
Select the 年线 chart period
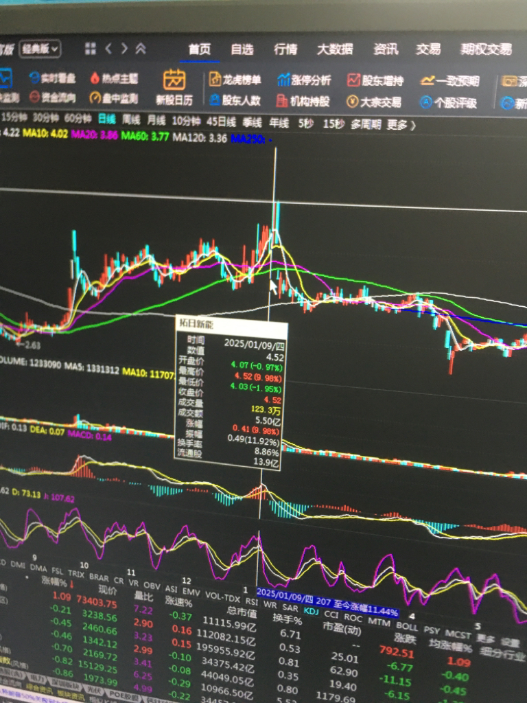[x=279, y=123]
